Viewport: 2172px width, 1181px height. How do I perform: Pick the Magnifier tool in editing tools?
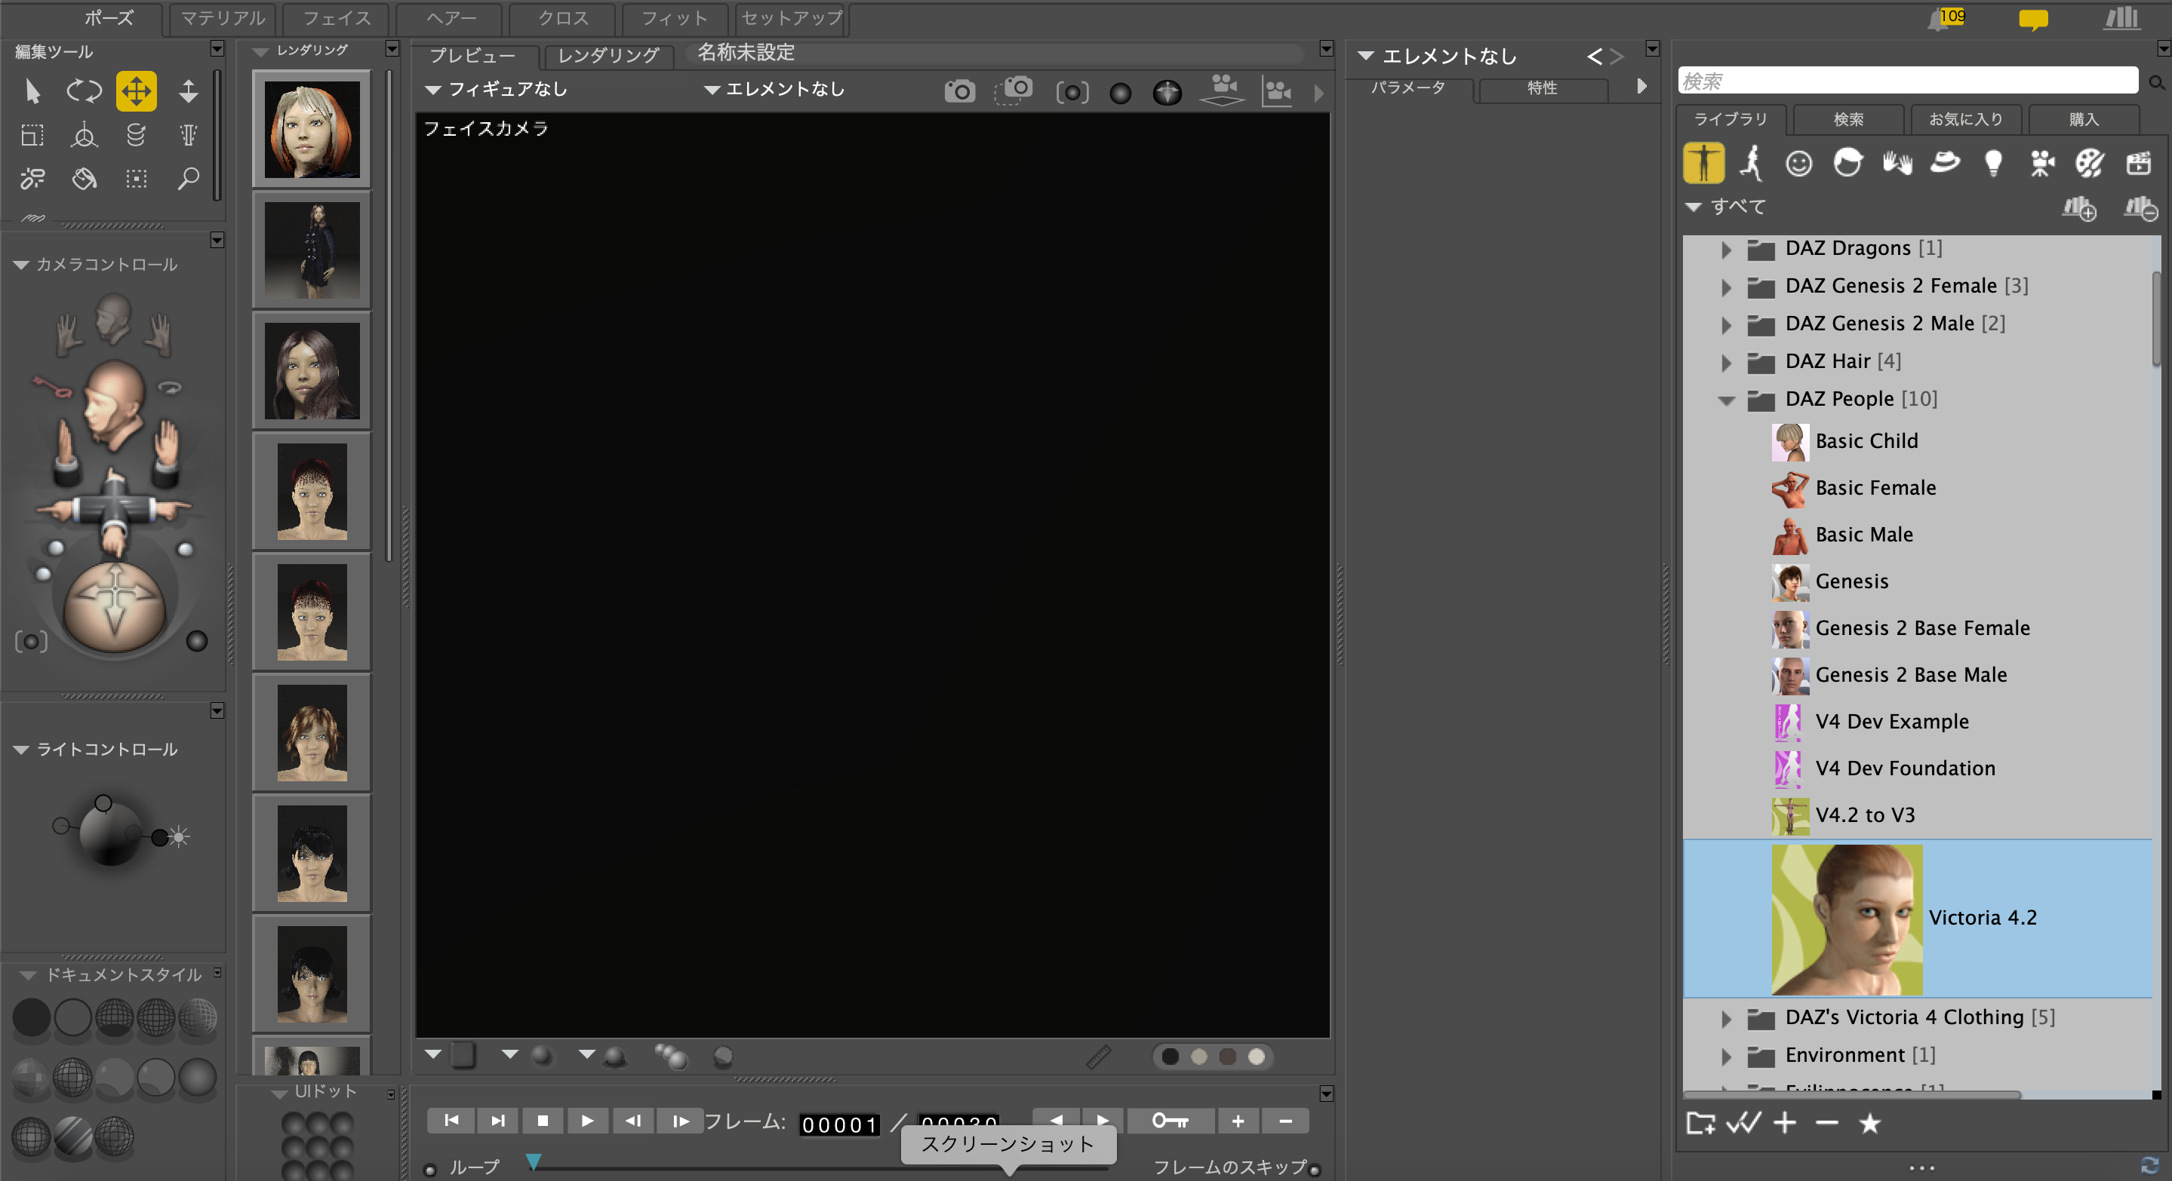coord(188,179)
